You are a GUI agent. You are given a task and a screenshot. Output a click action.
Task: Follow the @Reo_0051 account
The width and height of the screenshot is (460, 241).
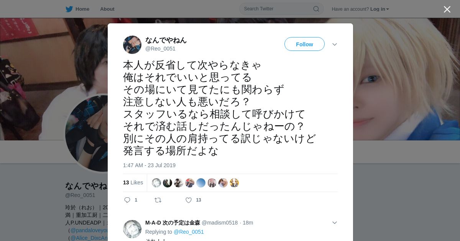click(x=304, y=44)
